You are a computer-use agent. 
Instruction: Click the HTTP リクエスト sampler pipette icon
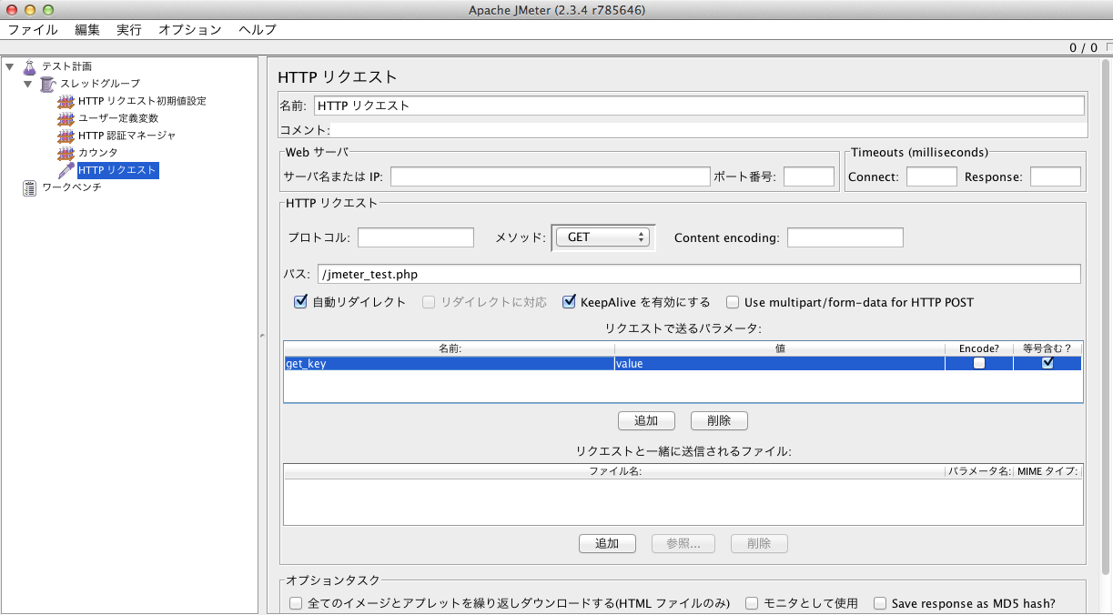point(66,170)
